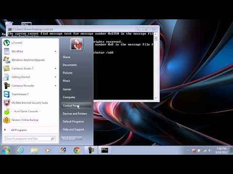Switch to Command Prompt taskbar button
Image resolution: width=233 pixels, height=174 pixels.
click(x=105, y=150)
